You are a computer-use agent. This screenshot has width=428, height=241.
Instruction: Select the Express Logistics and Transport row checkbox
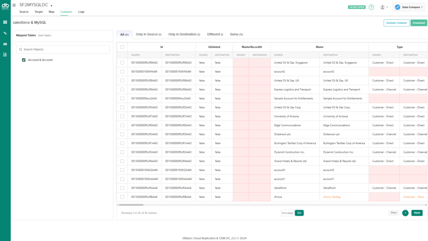(x=122, y=89)
